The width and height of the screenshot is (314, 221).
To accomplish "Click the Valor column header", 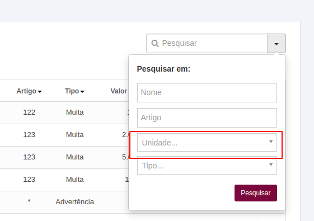I will pos(119,91).
